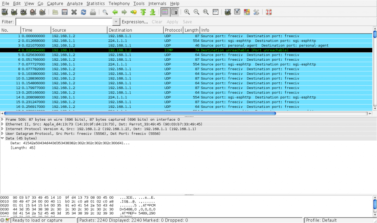
Task: Close this capture file X icon
Action: click(74, 12)
